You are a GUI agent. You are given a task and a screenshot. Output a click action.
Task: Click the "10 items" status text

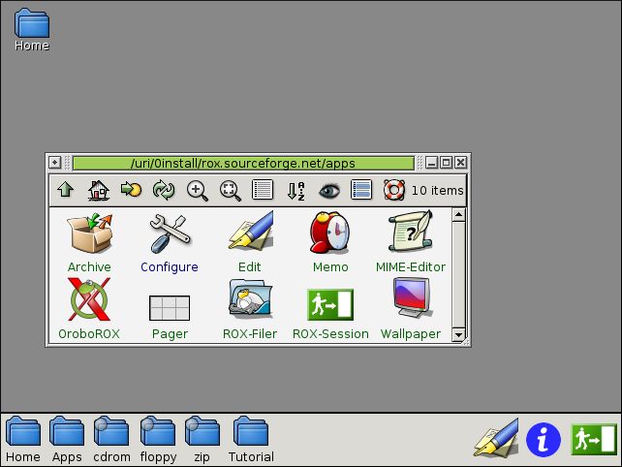pos(437,191)
